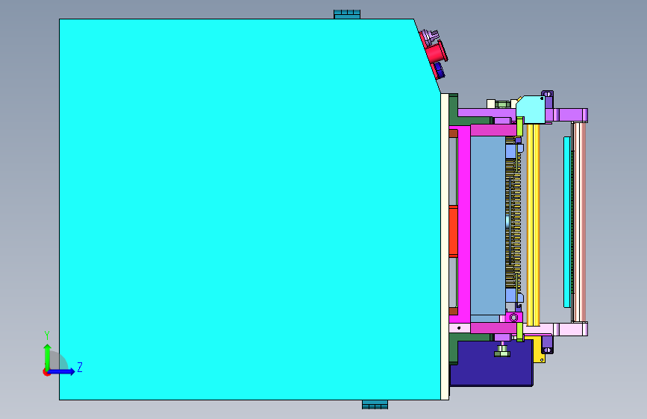Select the yellow bracket at bottom right

tap(539, 350)
